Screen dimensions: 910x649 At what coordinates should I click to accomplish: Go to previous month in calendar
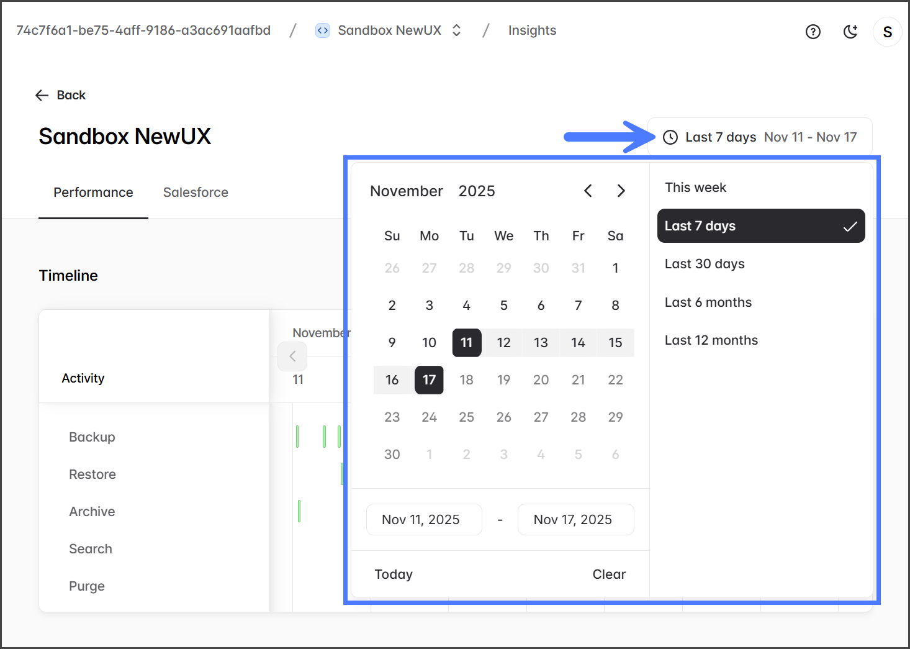pos(588,191)
